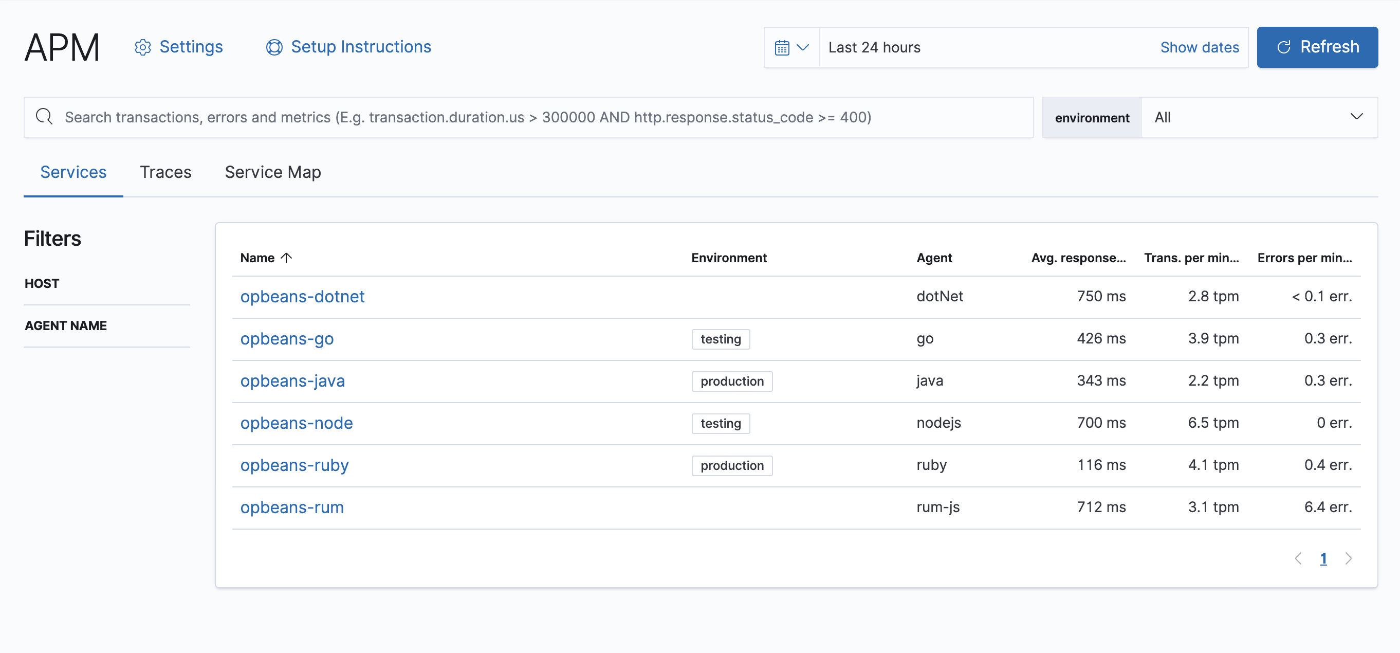The image size is (1400, 653).
Task: Click the calendar icon for date picker
Action: pos(782,47)
